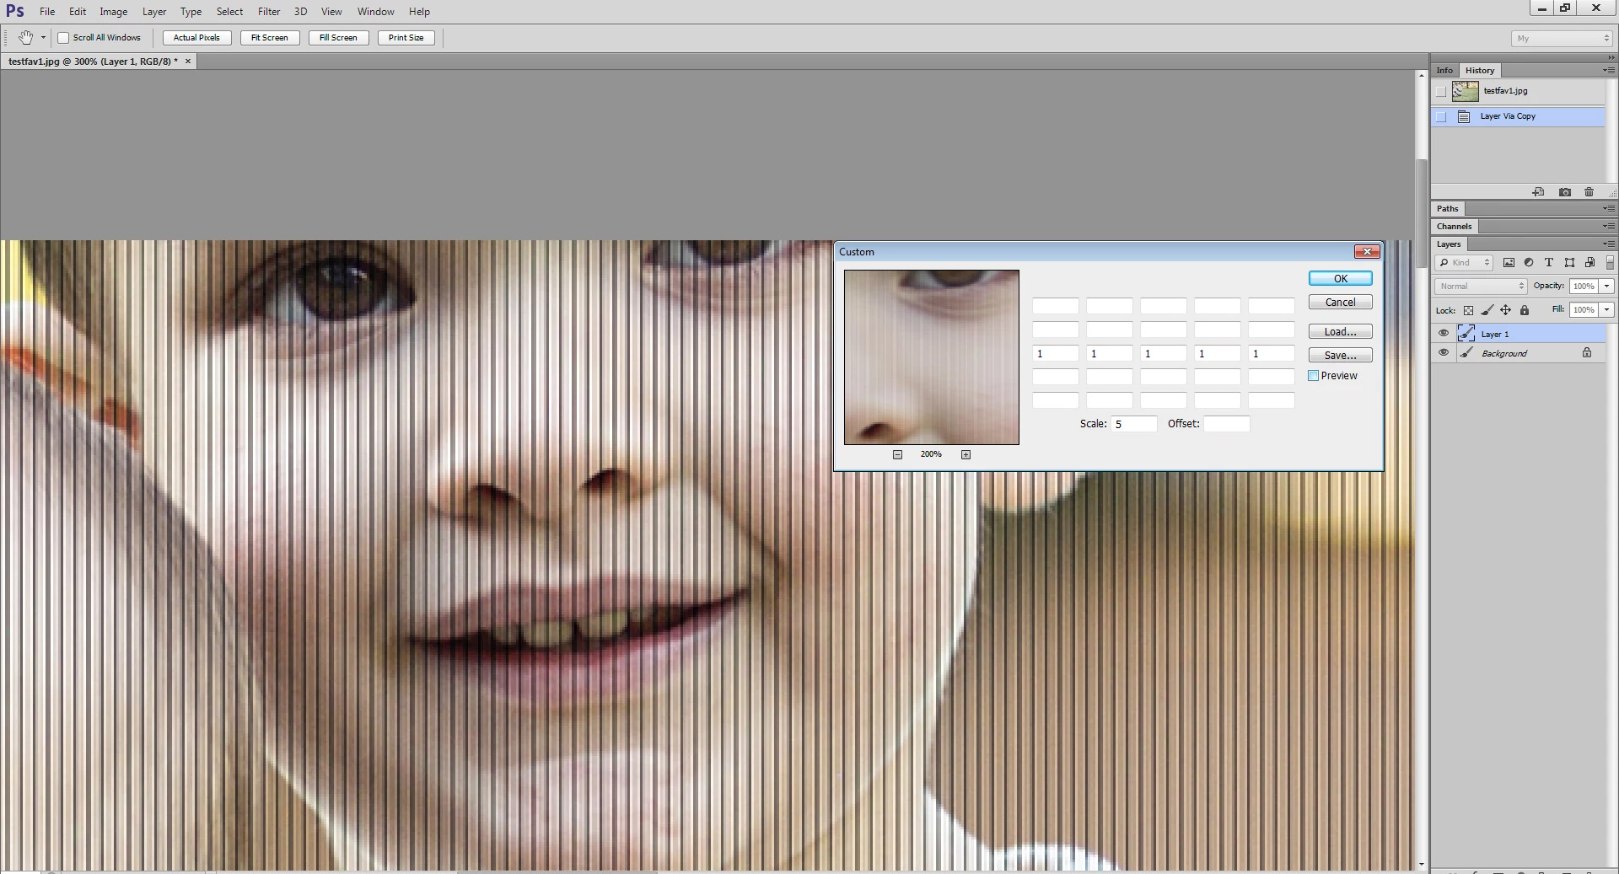Screen dimensions: 1619x874
Task: Click the Offset input field
Action: tap(1227, 424)
